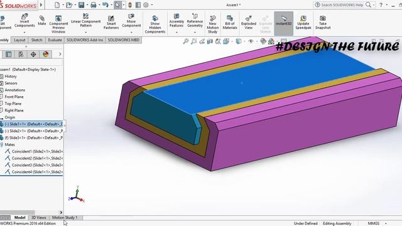The image size is (402, 226).
Task: Click the New document icon
Action: [57, 5]
